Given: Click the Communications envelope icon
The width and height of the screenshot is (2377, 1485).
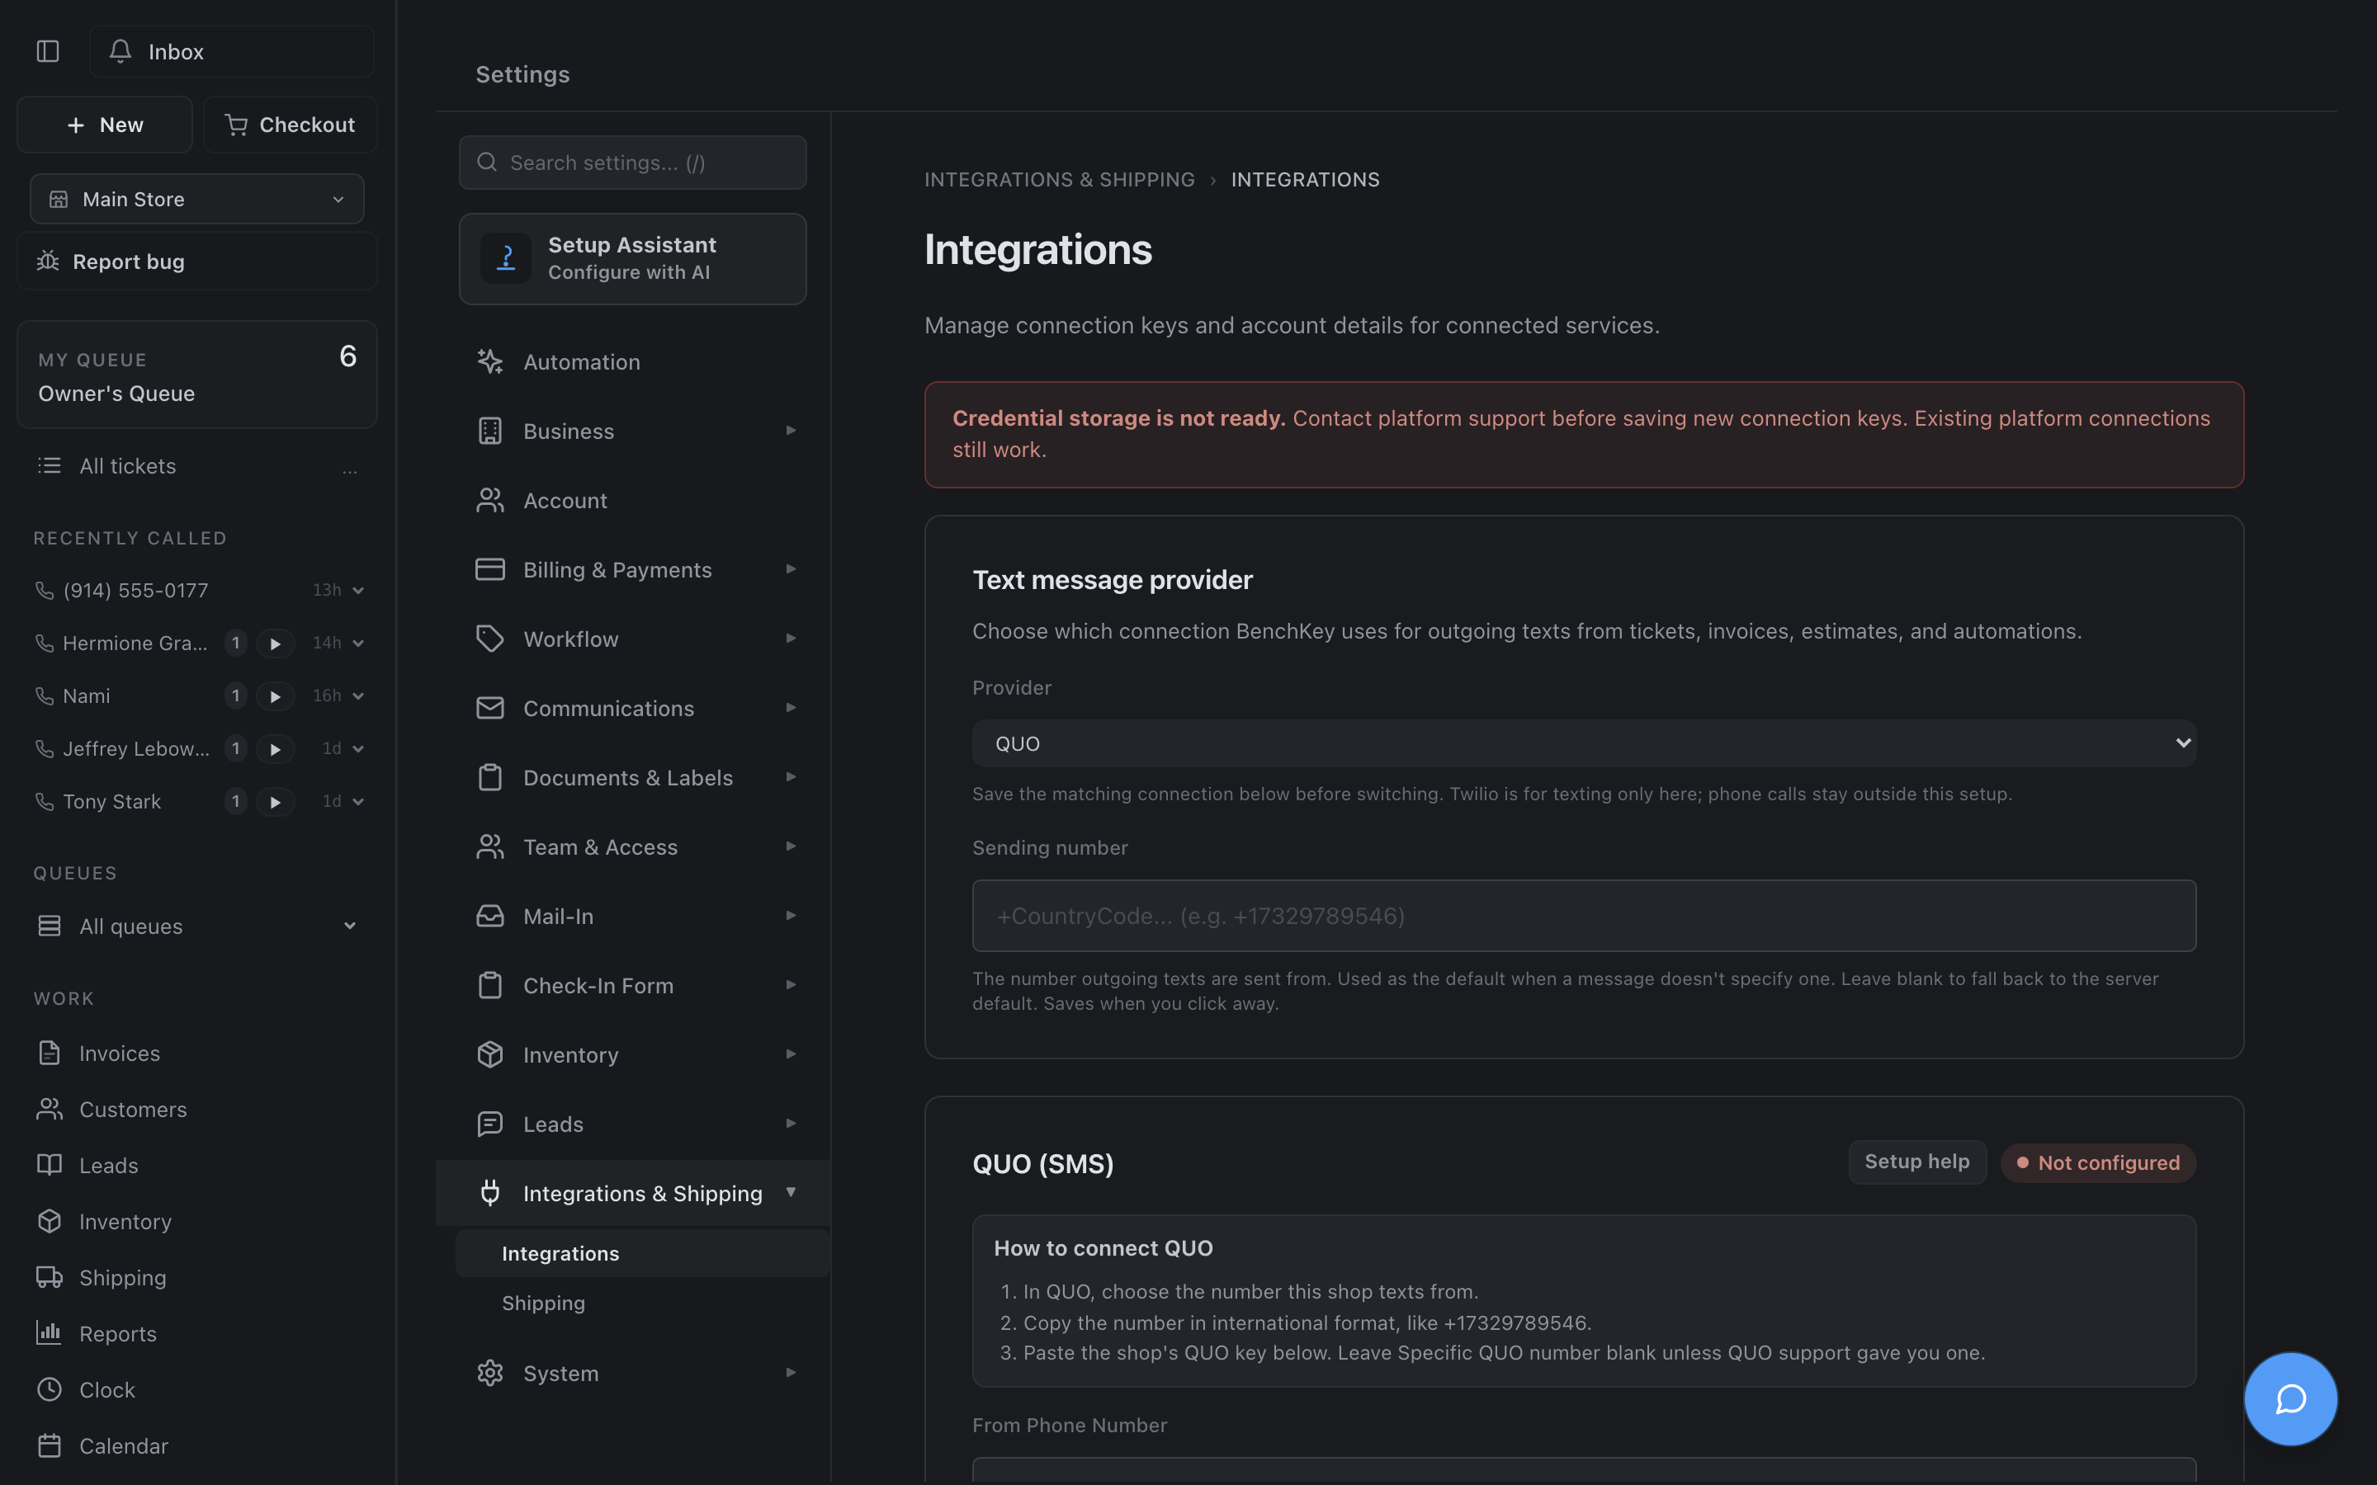Looking at the screenshot, I should point(490,708).
